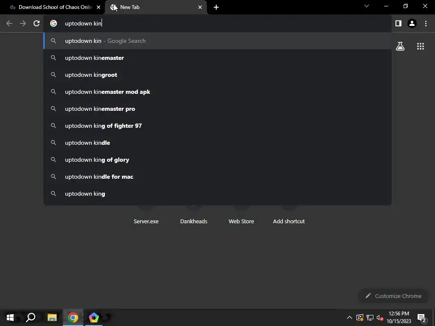Open the colorful pentagon app in taskbar
The width and height of the screenshot is (435, 326).
coord(94,318)
